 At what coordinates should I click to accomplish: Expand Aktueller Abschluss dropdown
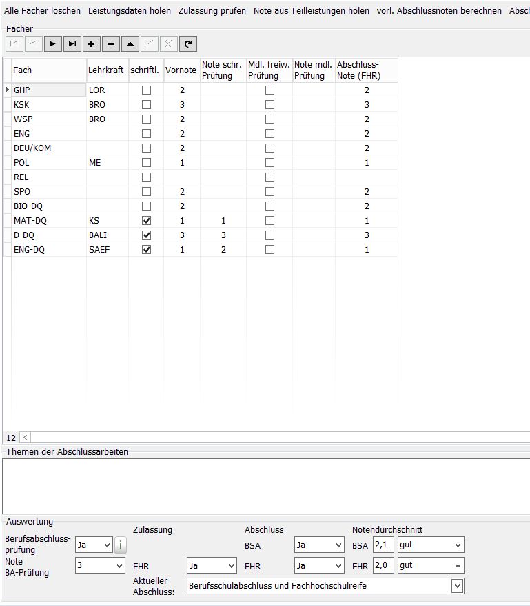(x=457, y=586)
